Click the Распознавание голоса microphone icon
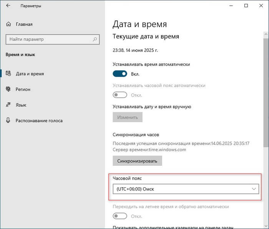269x229 pixels. [x=8, y=120]
